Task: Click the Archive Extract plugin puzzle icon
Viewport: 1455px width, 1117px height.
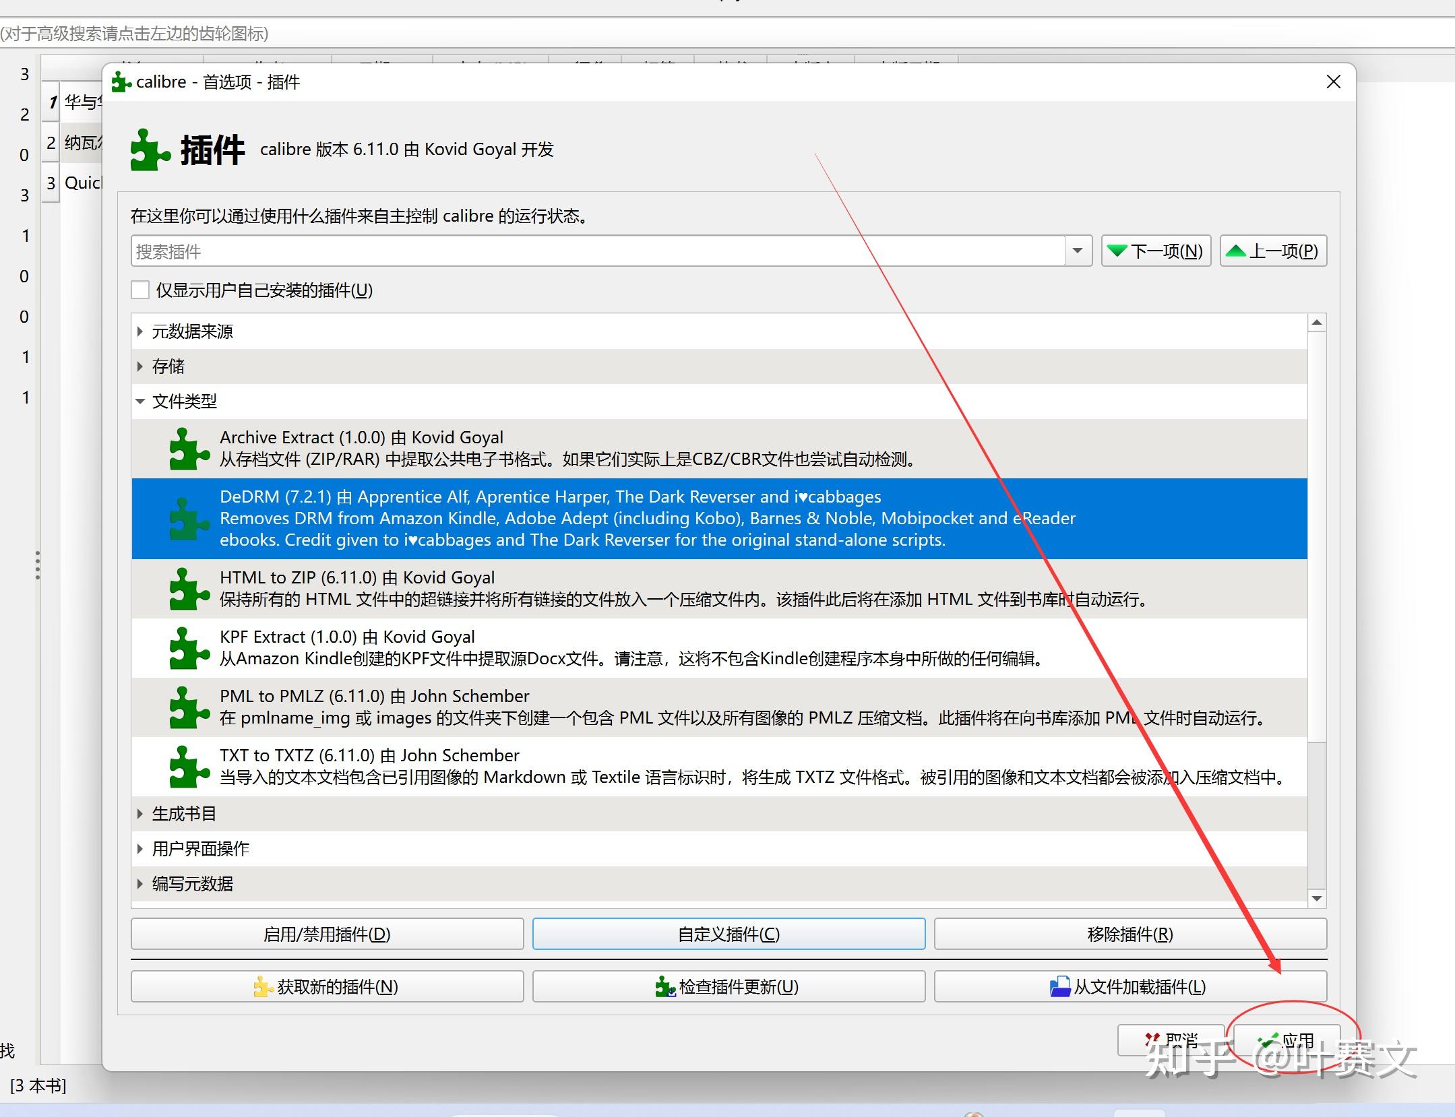Action: (189, 449)
